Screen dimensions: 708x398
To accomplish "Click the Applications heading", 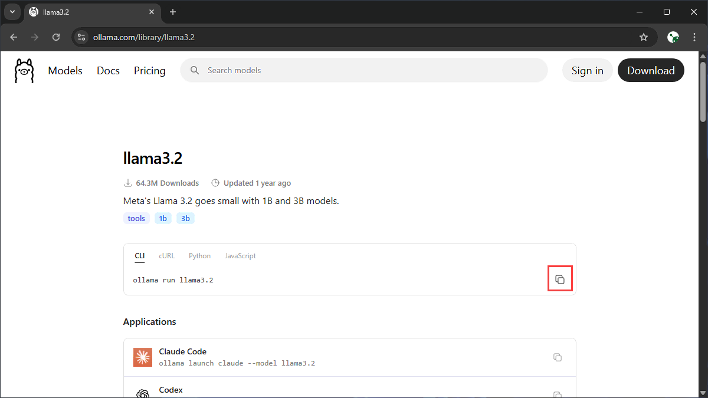I will (x=150, y=322).
